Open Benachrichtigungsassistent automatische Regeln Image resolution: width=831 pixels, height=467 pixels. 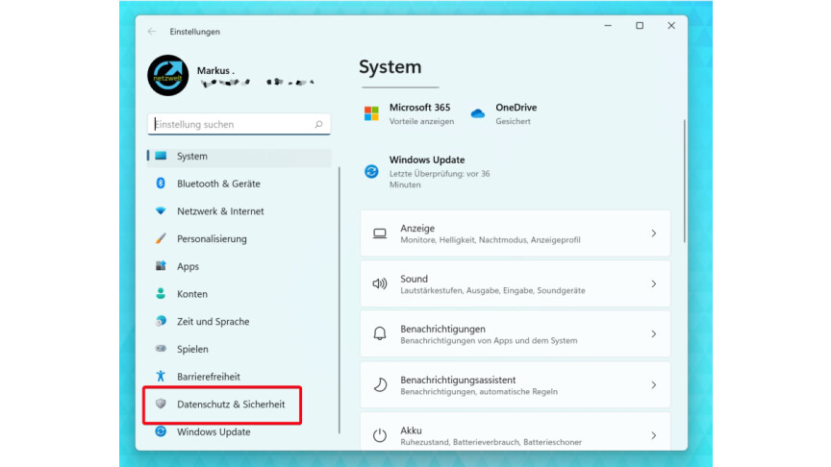tap(516, 385)
